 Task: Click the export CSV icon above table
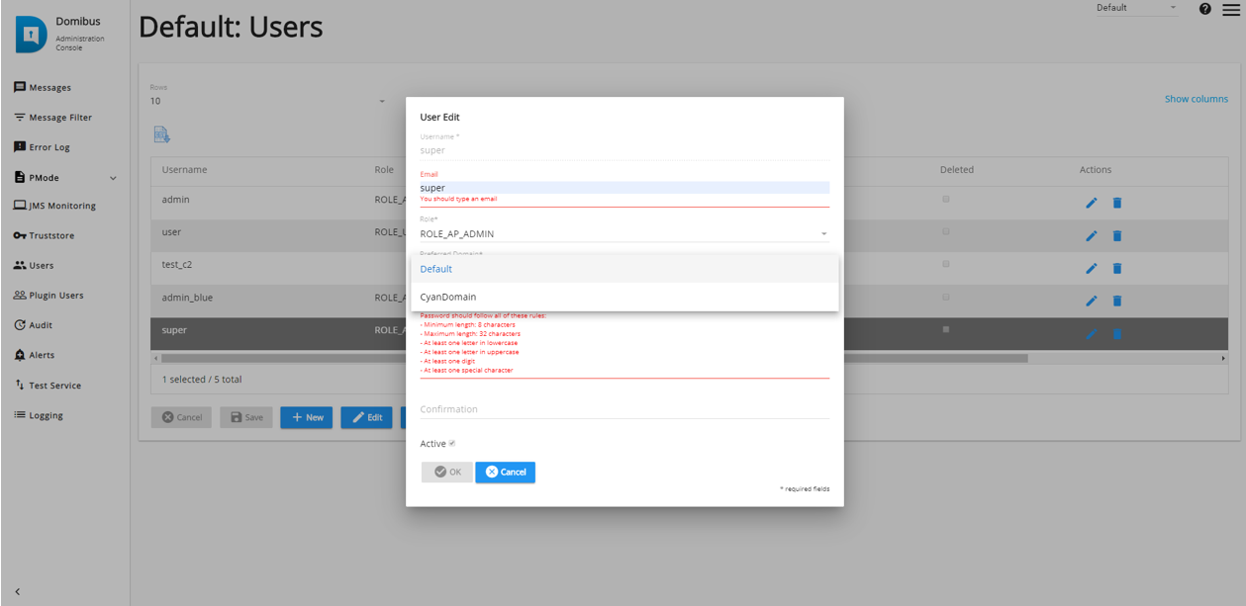point(161,134)
